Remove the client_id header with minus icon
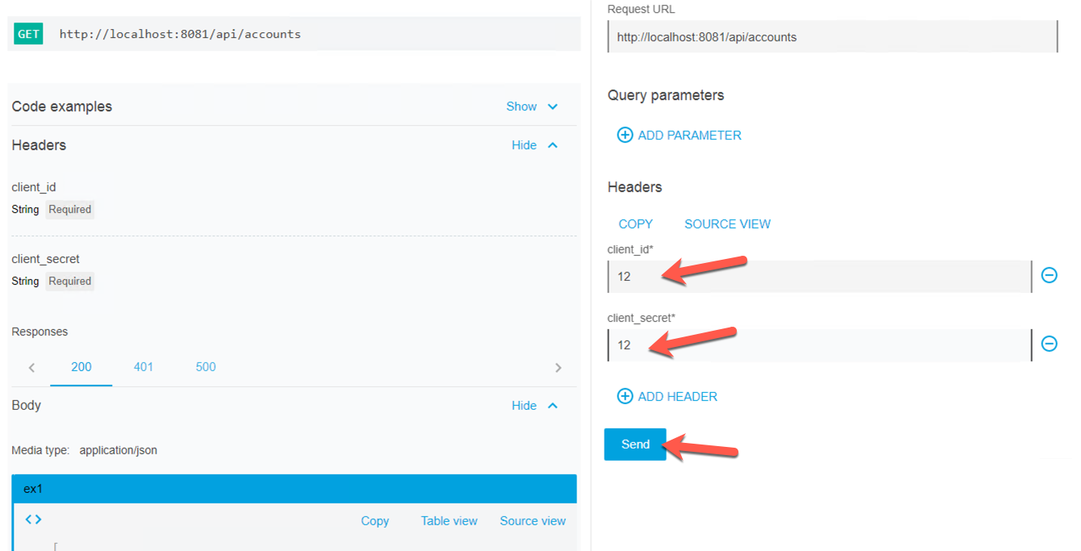The image size is (1081, 551). coord(1050,275)
